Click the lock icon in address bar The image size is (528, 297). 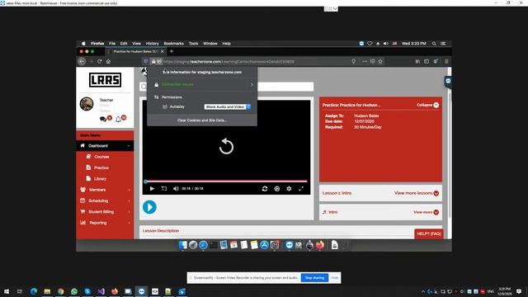(153, 62)
